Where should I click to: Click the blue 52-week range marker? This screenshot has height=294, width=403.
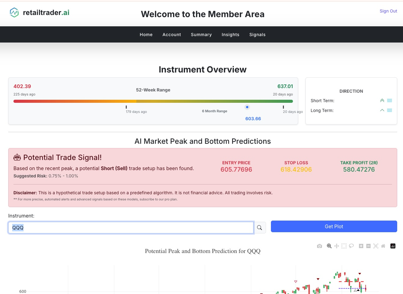[247, 107]
